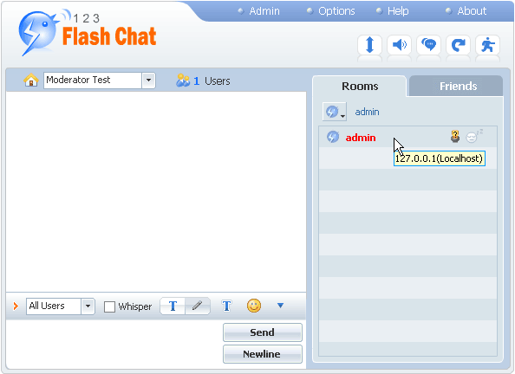Click the sleeping face away icon
Image resolution: width=515 pixels, height=374 pixels.
474,136
